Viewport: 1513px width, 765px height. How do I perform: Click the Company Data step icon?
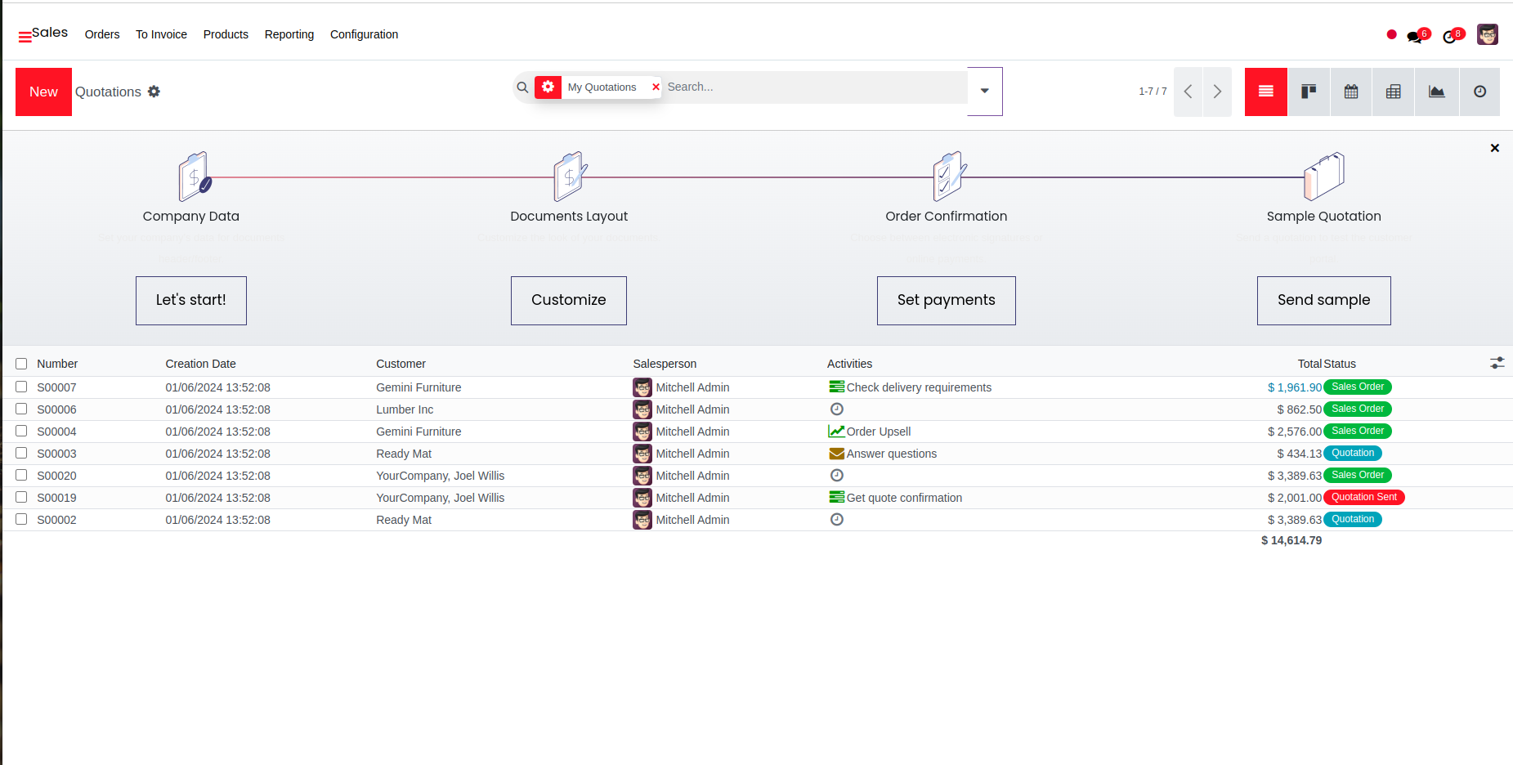pyautogui.click(x=195, y=176)
